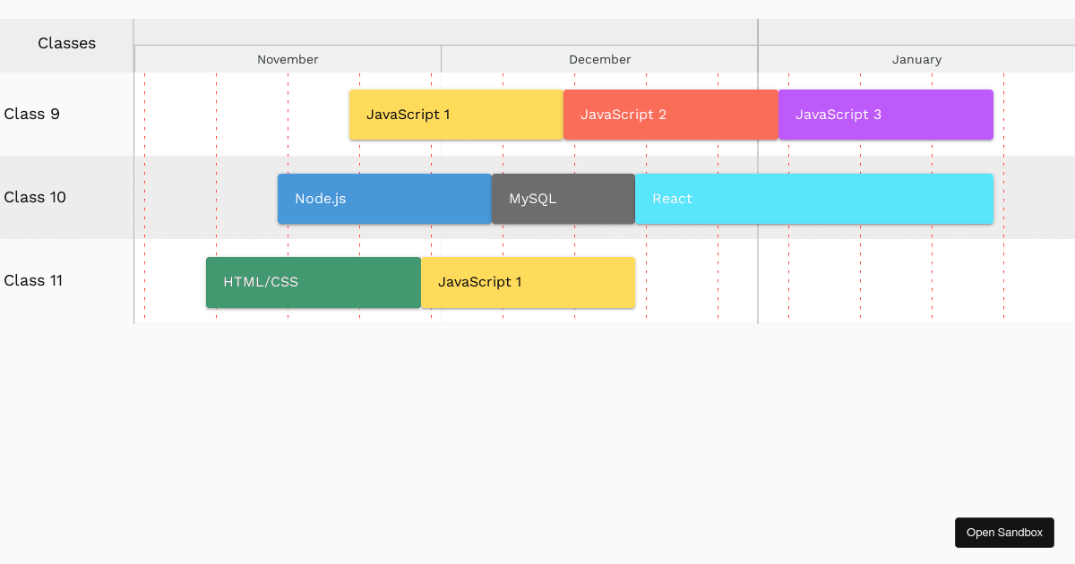Viewport: 1075px width, 564px height.
Task: Select the MySQL task bar
Action: [x=563, y=198]
